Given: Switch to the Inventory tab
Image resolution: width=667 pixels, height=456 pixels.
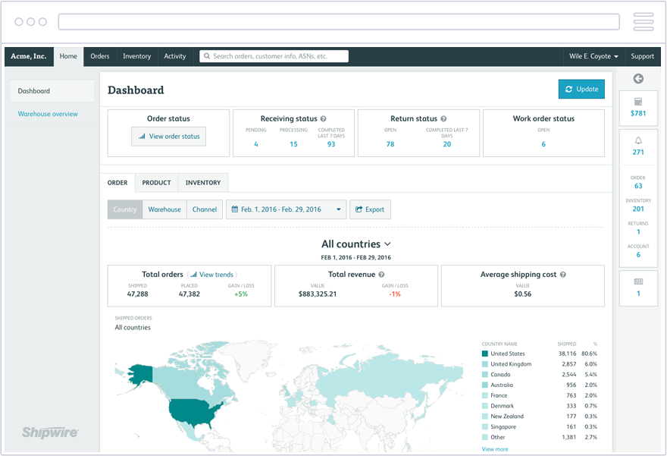Looking at the screenshot, I should click(202, 182).
